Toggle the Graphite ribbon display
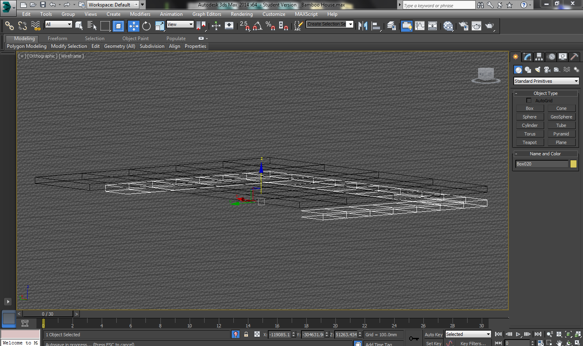 (406, 26)
